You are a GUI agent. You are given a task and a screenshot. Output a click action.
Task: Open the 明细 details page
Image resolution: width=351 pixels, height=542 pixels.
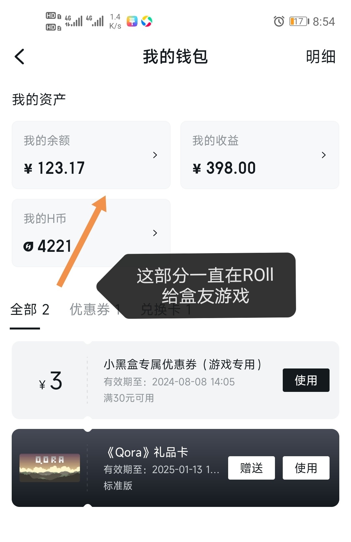click(320, 57)
